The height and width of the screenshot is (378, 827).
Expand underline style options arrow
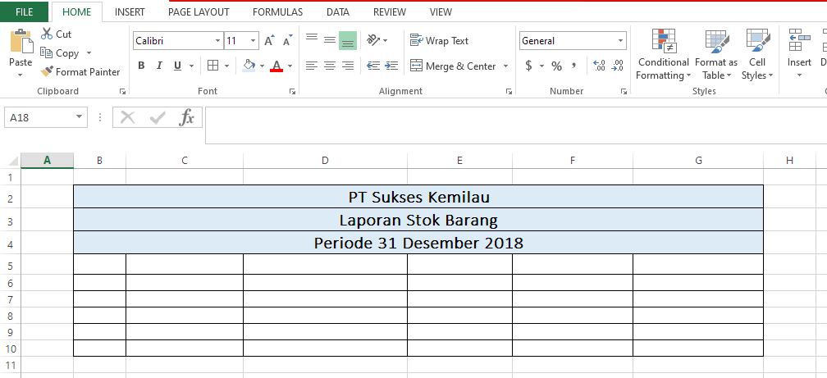tap(191, 66)
